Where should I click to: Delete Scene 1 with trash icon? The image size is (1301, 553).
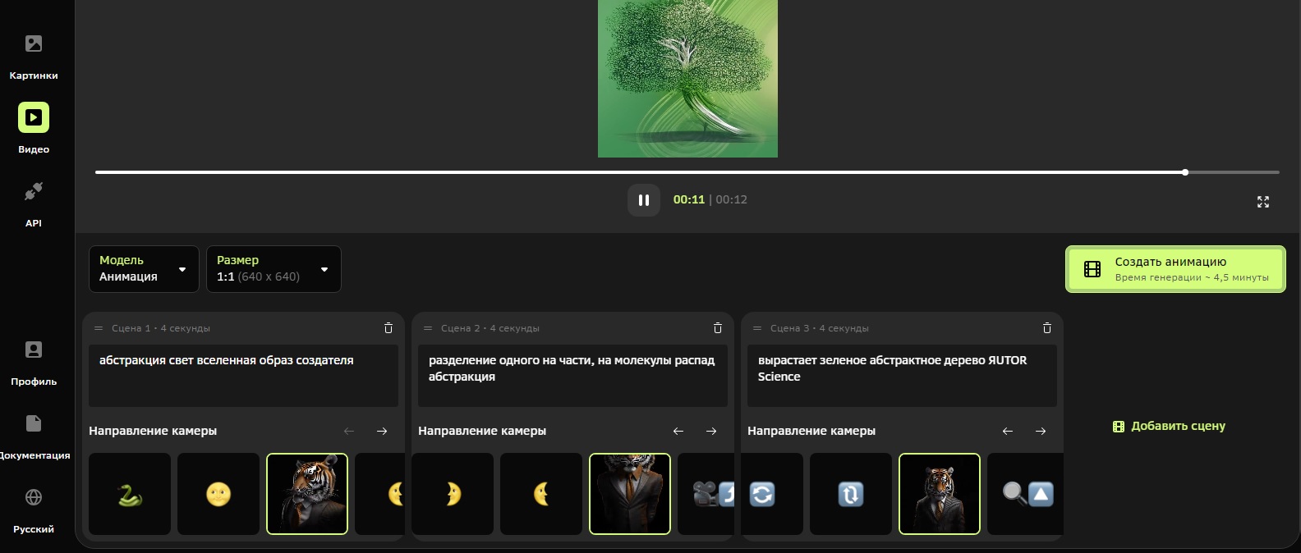coord(388,328)
